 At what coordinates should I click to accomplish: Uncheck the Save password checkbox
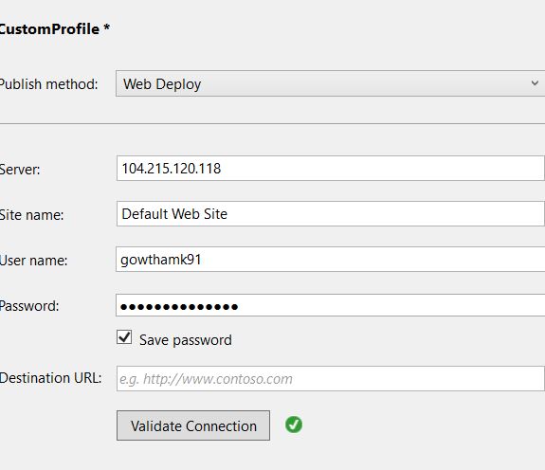tap(124, 337)
